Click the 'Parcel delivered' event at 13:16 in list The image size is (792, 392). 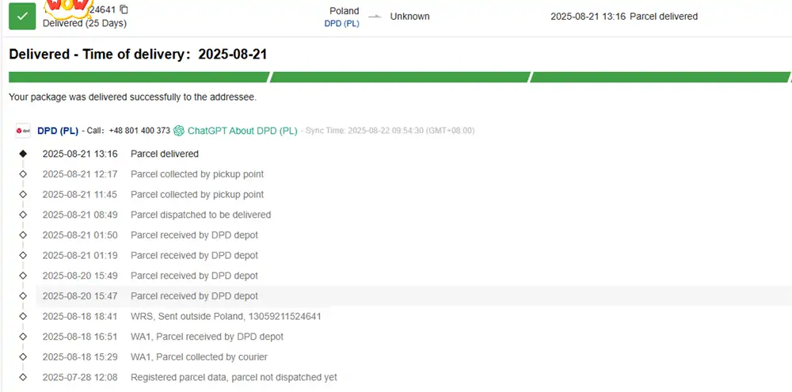165,154
